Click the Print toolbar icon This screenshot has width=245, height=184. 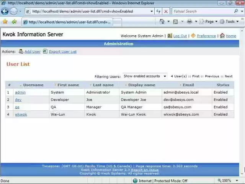[189, 21]
